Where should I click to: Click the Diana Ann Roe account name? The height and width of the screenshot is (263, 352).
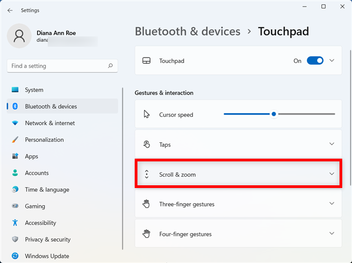[56, 33]
